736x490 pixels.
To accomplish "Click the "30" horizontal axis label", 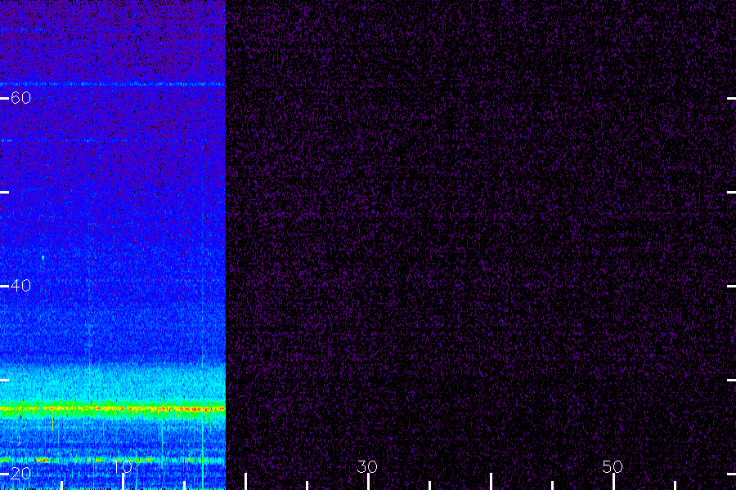I will coord(367,466).
